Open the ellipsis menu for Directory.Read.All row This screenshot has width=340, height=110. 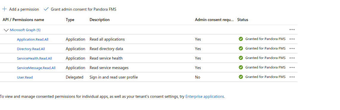click(292, 49)
